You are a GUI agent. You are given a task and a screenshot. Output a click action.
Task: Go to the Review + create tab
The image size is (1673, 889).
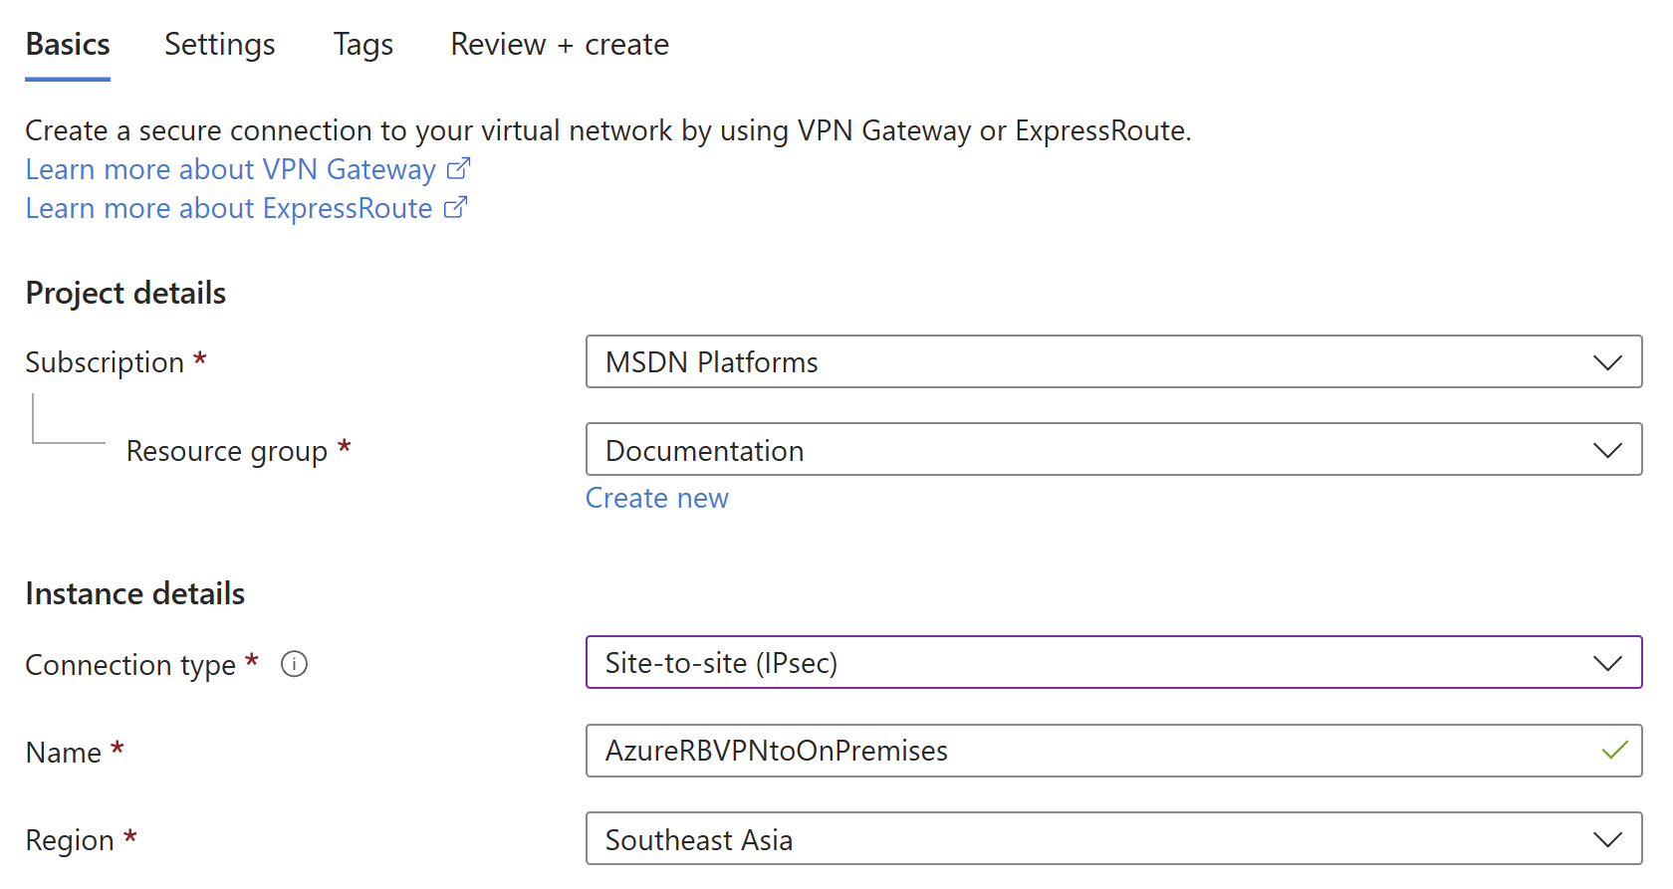click(x=560, y=45)
